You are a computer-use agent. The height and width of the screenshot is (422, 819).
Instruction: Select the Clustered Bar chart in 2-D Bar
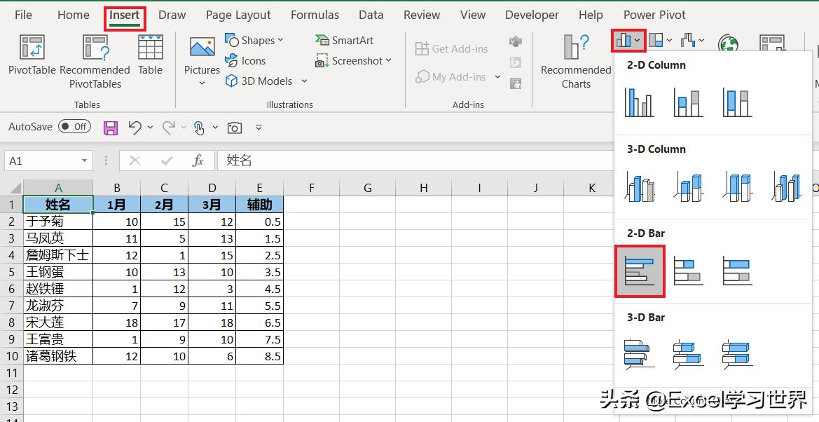click(x=639, y=271)
